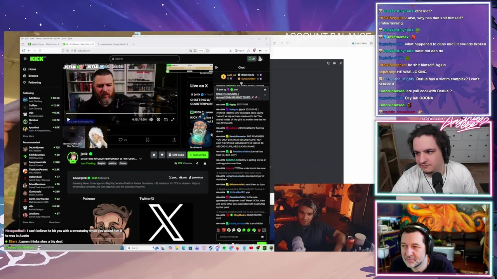
Task: Open a new browser tab with plus
Action: (x=133, y=44)
